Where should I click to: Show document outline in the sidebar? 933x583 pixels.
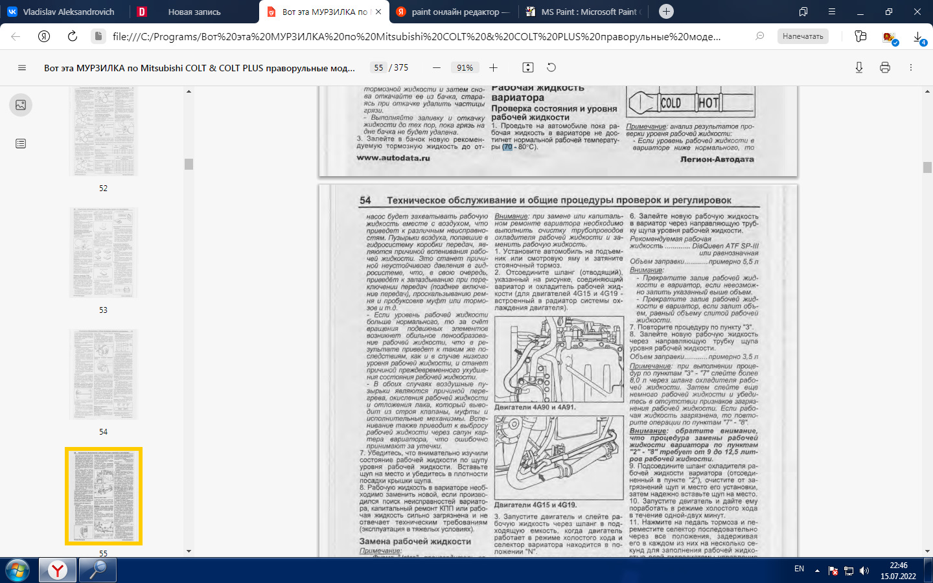(21, 143)
